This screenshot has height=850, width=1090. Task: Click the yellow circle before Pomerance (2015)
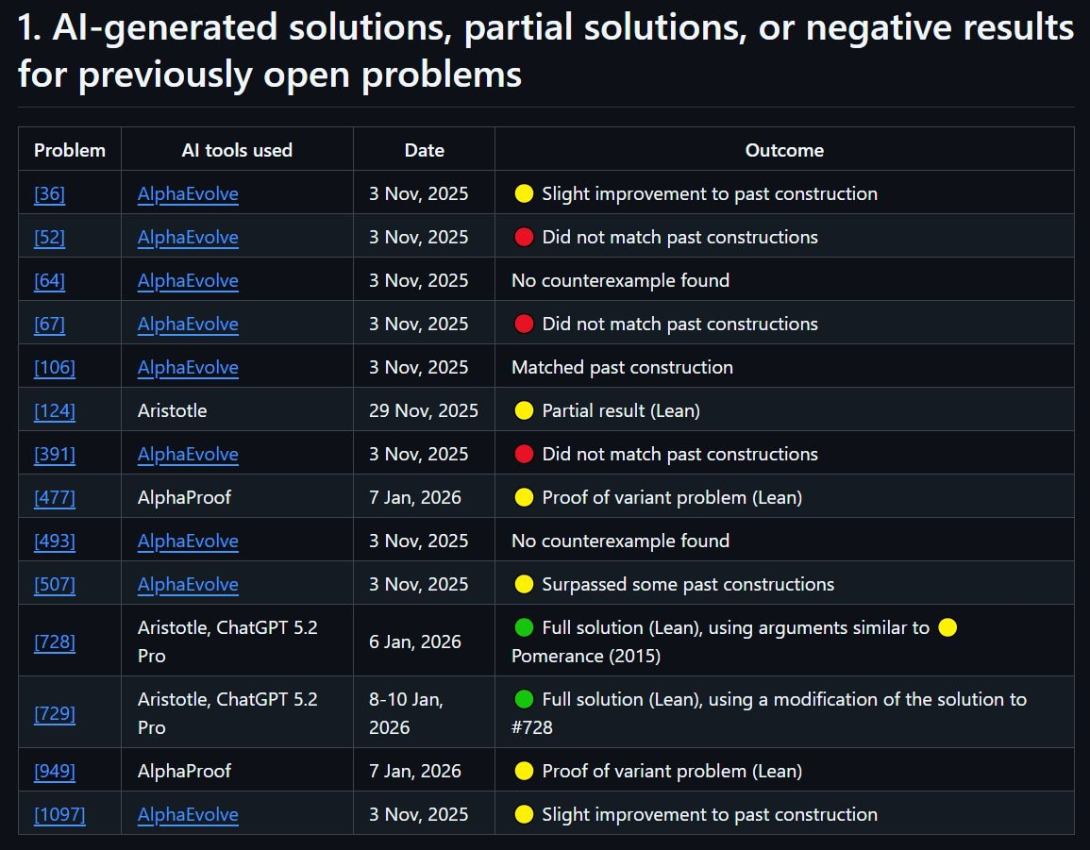point(947,628)
